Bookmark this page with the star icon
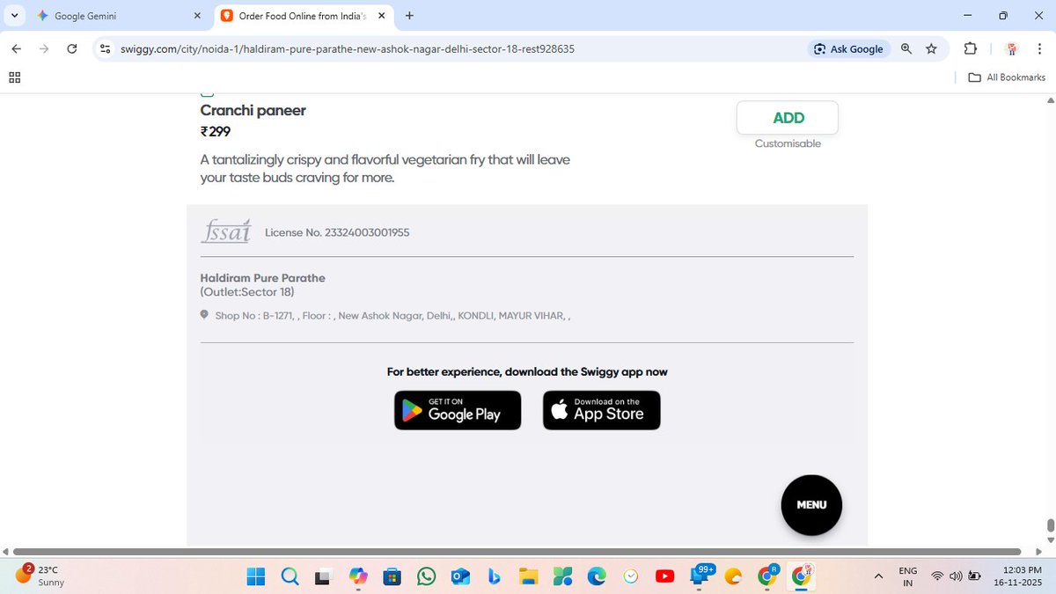The height and width of the screenshot is (594, 1056). (x=931, y=49)
